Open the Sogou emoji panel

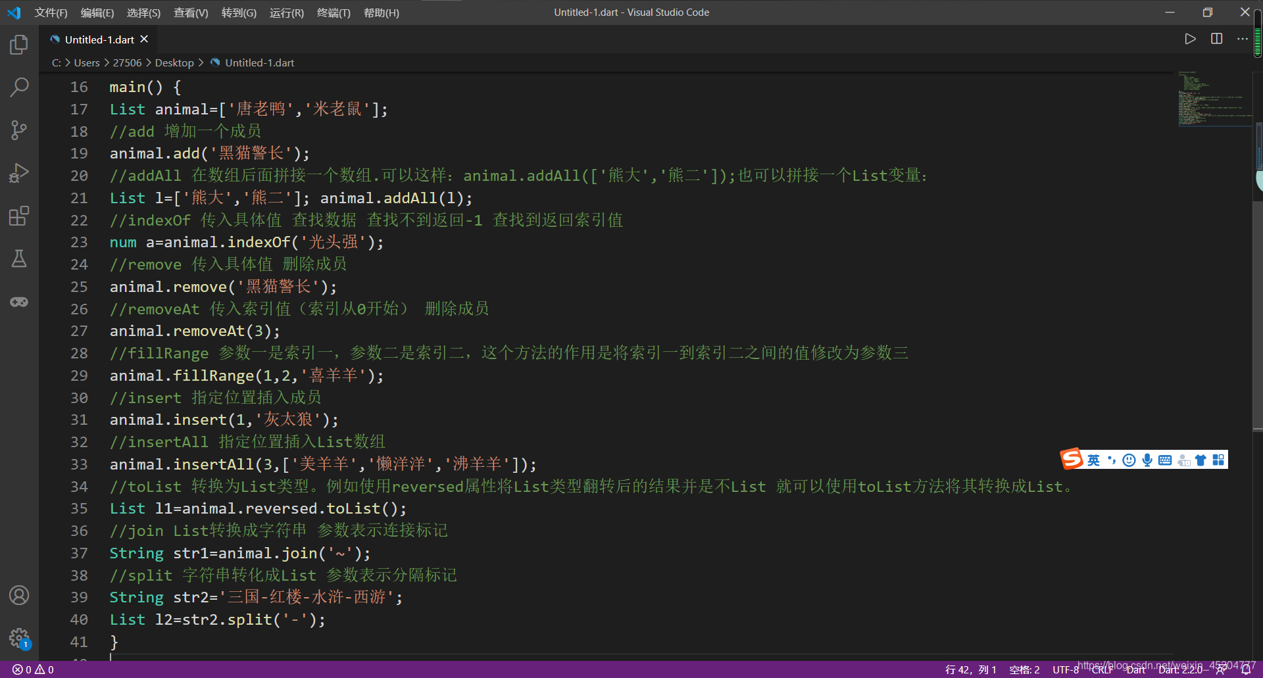coord(1129,460)
